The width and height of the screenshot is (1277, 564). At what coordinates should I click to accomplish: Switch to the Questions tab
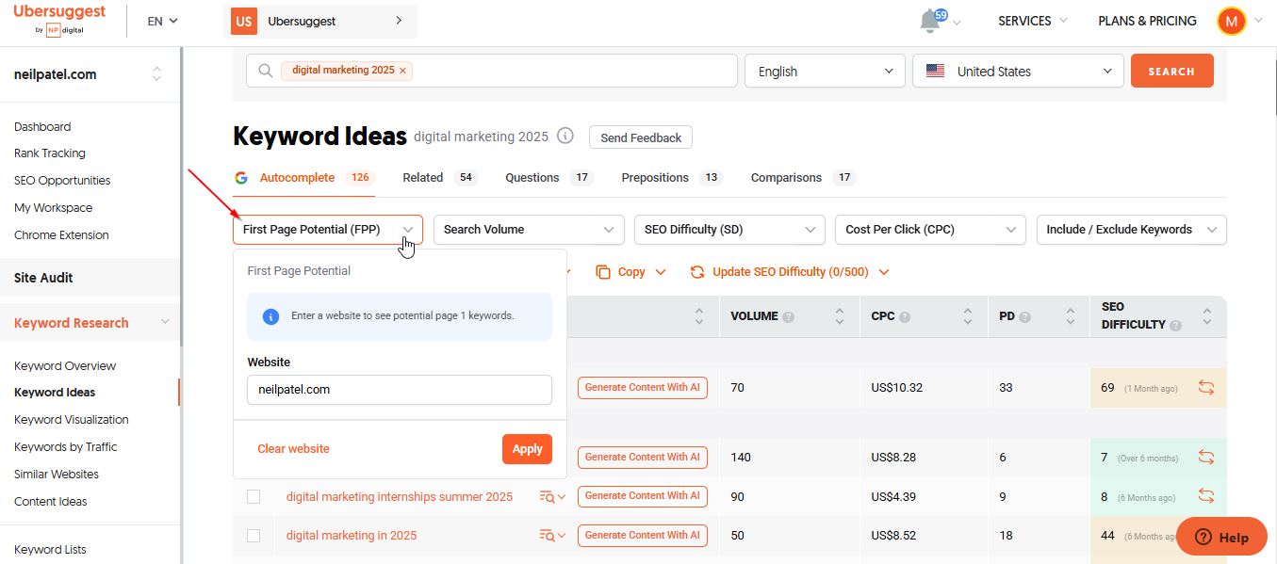point(549,177)
